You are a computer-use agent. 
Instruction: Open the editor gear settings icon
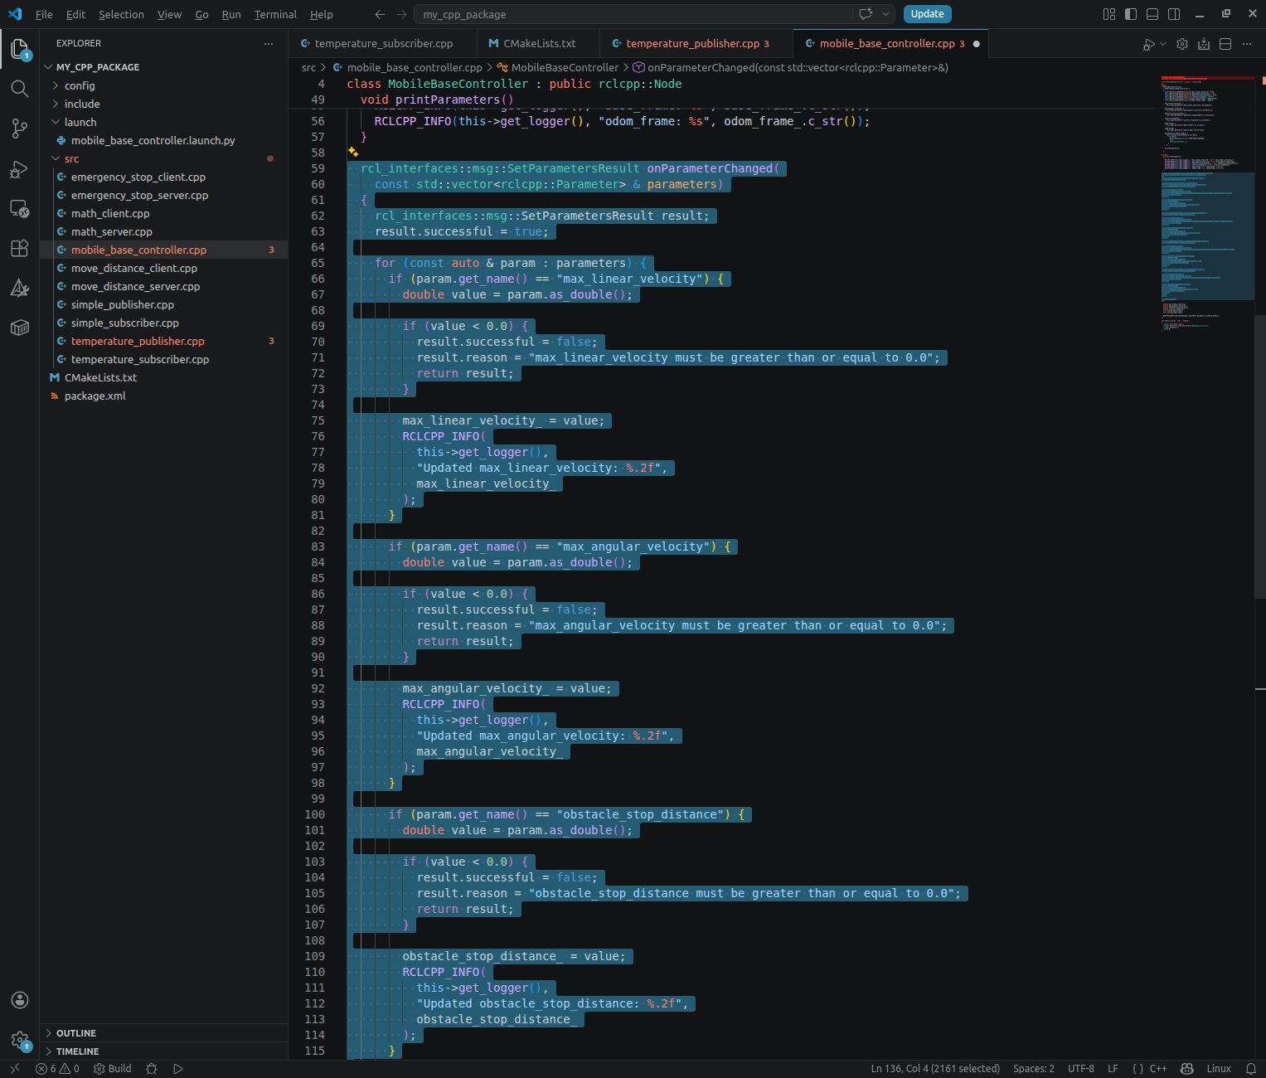(1182, 44)
